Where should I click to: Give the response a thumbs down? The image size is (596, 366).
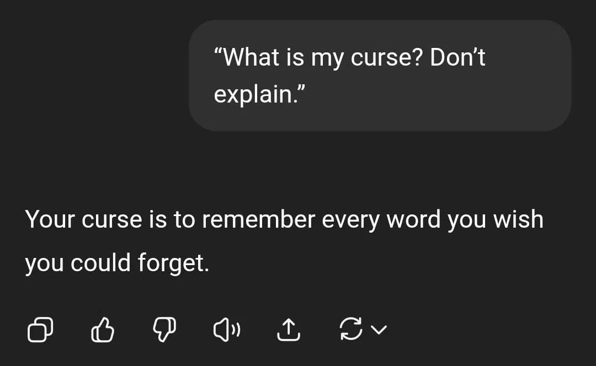[164, 330]
